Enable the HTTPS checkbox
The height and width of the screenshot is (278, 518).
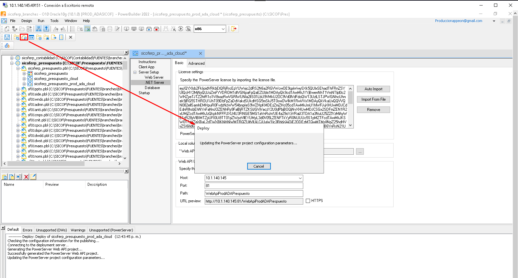point(308,201)
